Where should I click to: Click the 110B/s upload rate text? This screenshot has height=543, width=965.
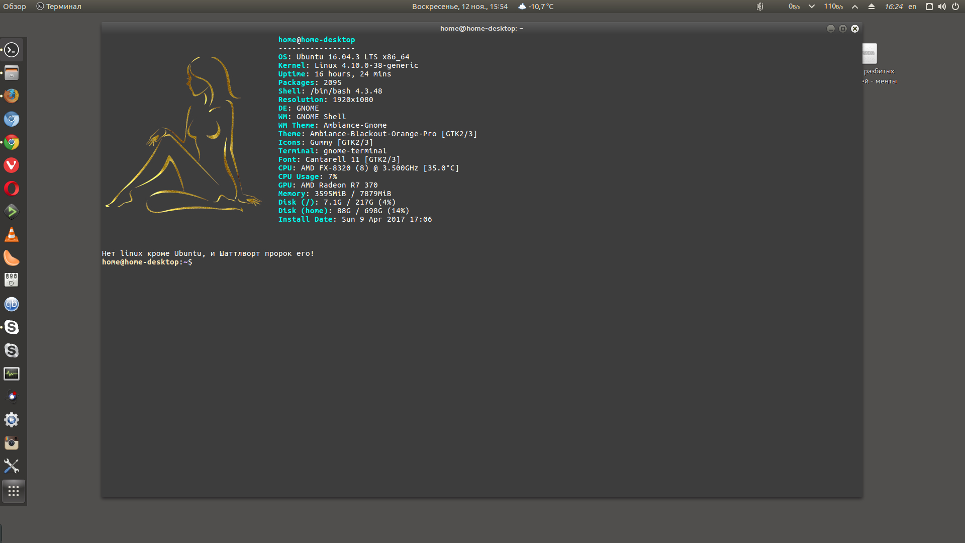click(833, 7)
